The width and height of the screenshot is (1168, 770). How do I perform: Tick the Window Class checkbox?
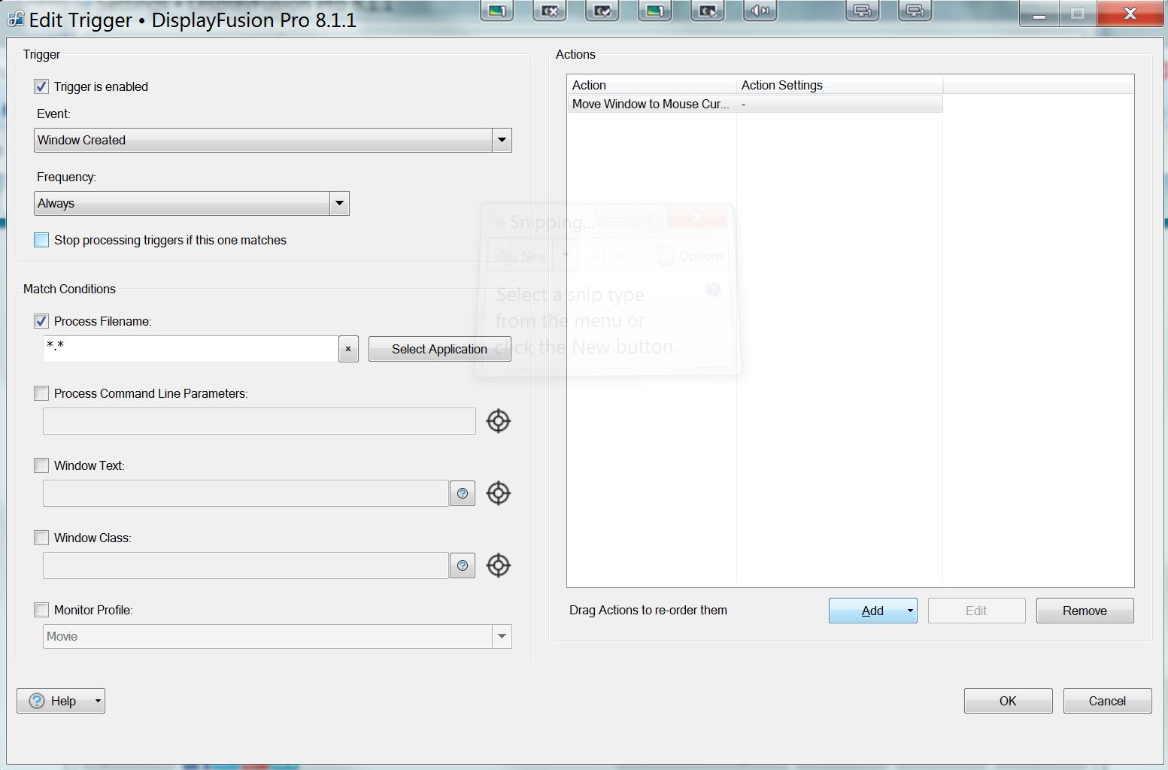click(41, 538)
